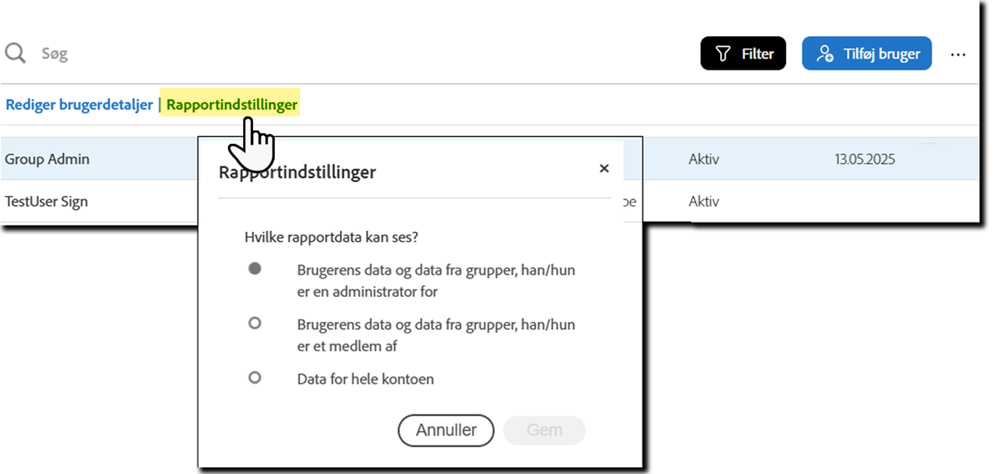Choose data from groups the user is member of
1002x474 pixels.
click(x=255, y=323)
